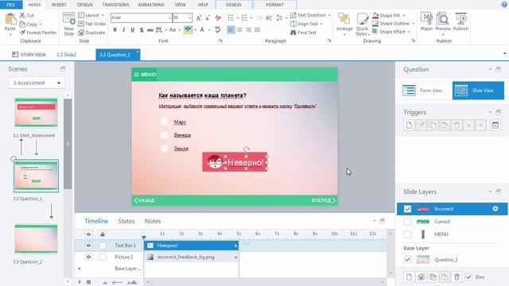The image size is (509, 286).
Task: Toggle the Dim checkbox
Action: [468, 277]
